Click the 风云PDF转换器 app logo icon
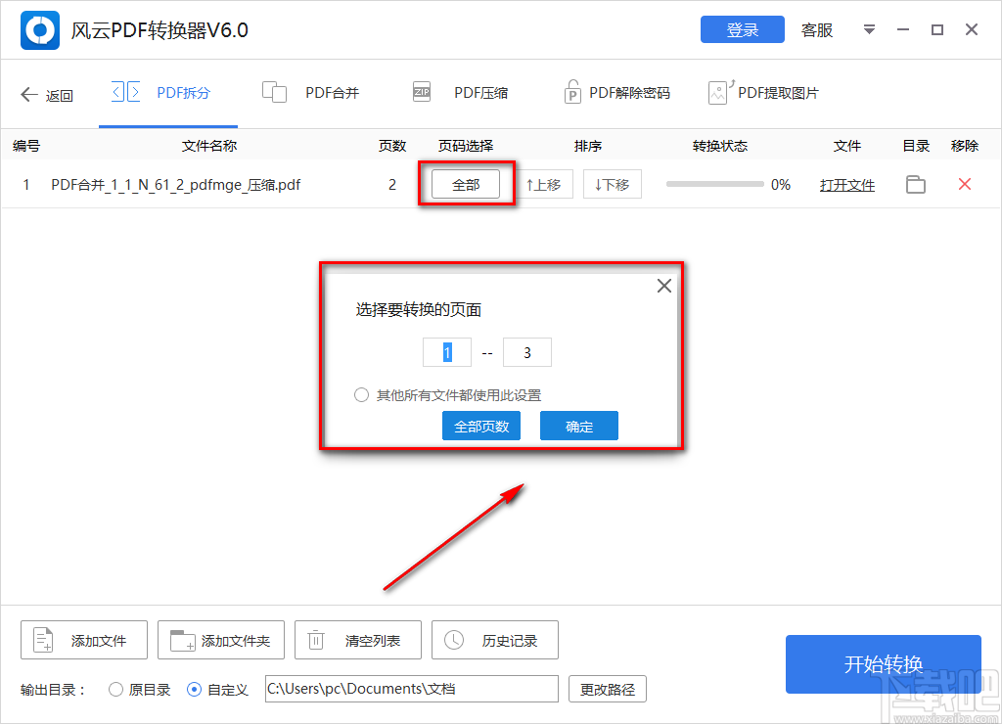1002x724 pixels. click(39, 30)
